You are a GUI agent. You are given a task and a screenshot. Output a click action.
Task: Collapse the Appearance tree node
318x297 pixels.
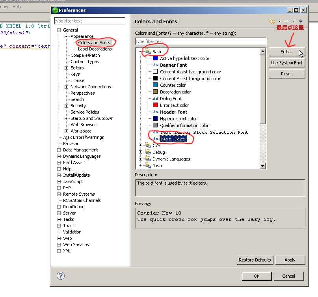[66, 36]
